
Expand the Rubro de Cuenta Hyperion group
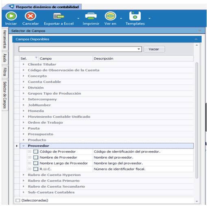tap(24, 175)
